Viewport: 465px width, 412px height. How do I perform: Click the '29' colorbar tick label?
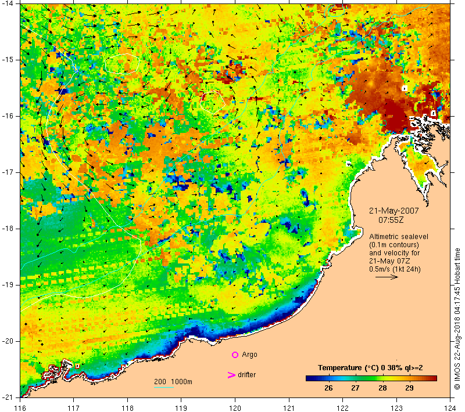[410, 388]
